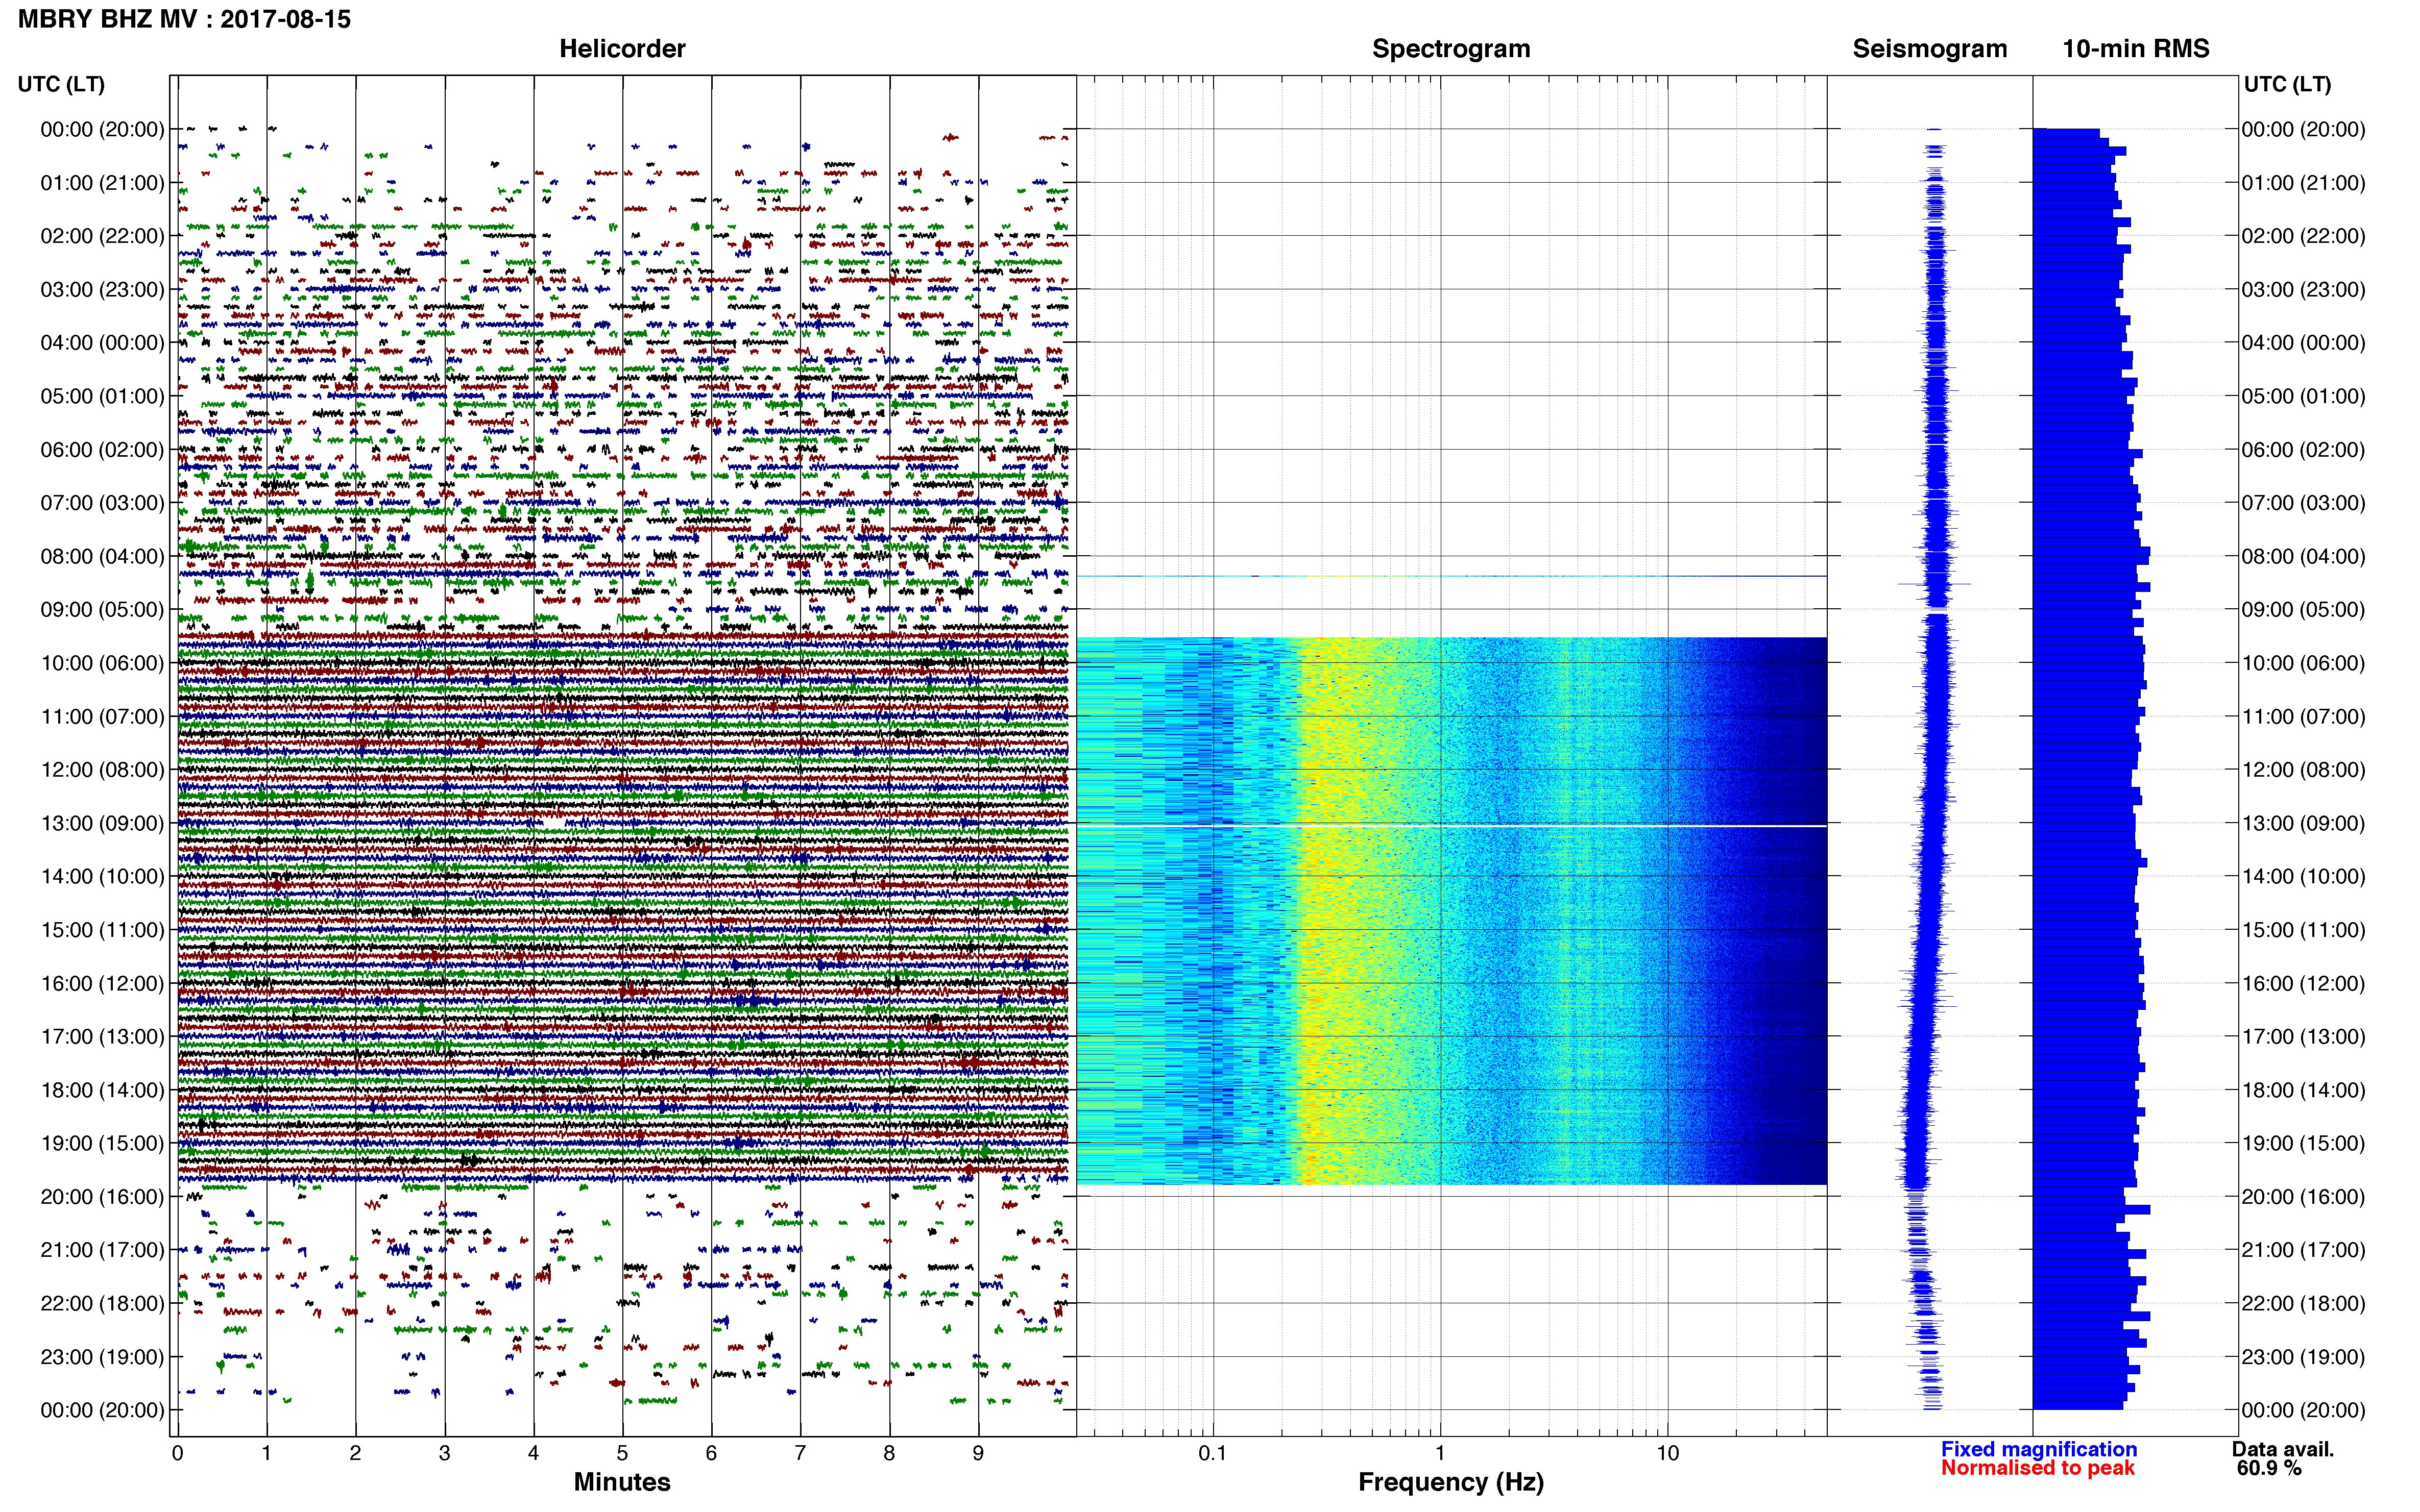Image resolution: width=2420 pixels, height=1512 pixels.
Task: Click the "Helicorder" panel heading
Action: point(622,48)
